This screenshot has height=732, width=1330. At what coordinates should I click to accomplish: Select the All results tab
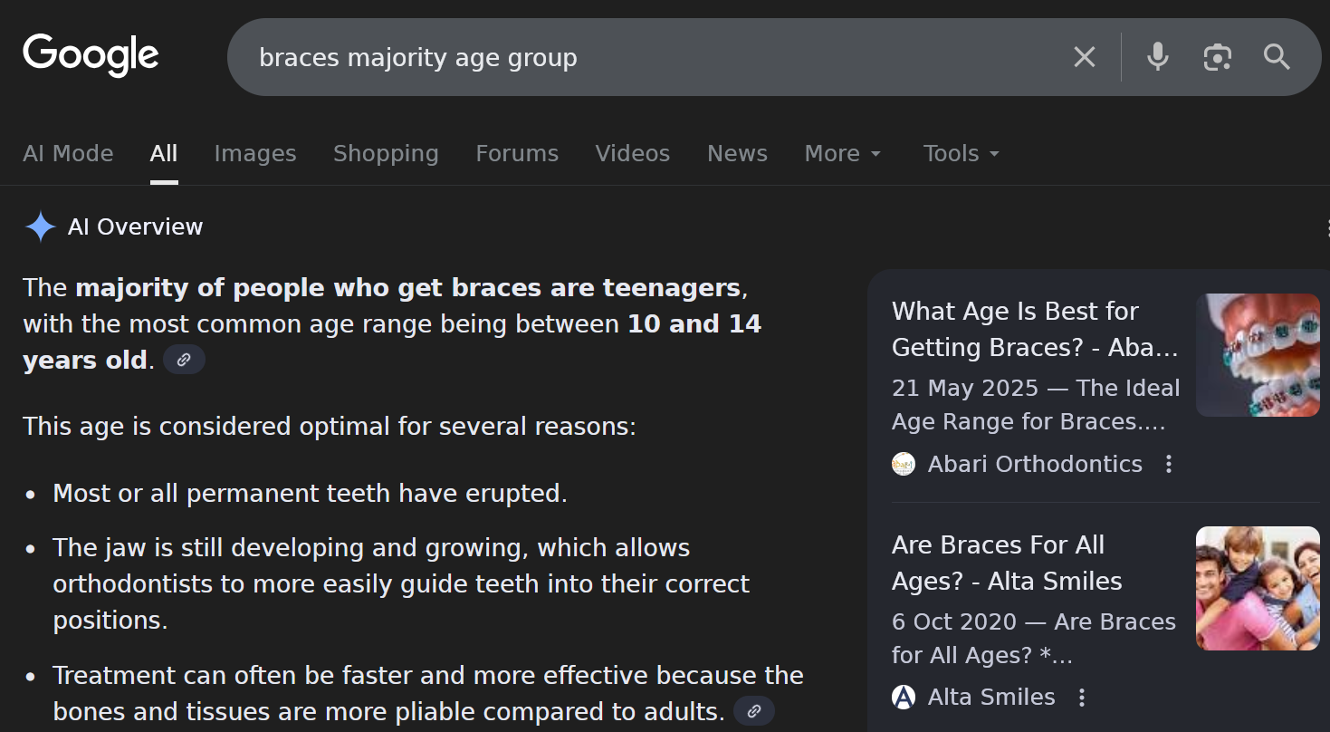tap(164, 153)
